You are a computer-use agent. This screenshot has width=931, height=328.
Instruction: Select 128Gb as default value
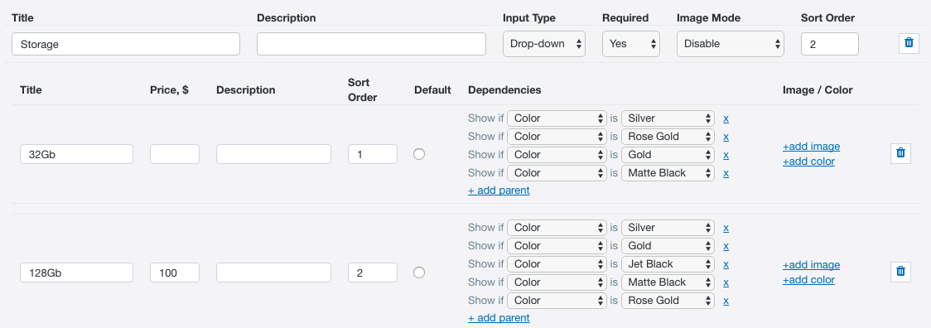[x=418, y=273]
